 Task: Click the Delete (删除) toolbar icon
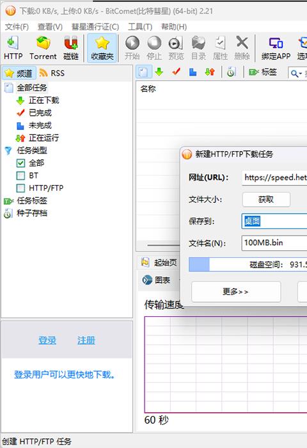(x=242, y=48)
